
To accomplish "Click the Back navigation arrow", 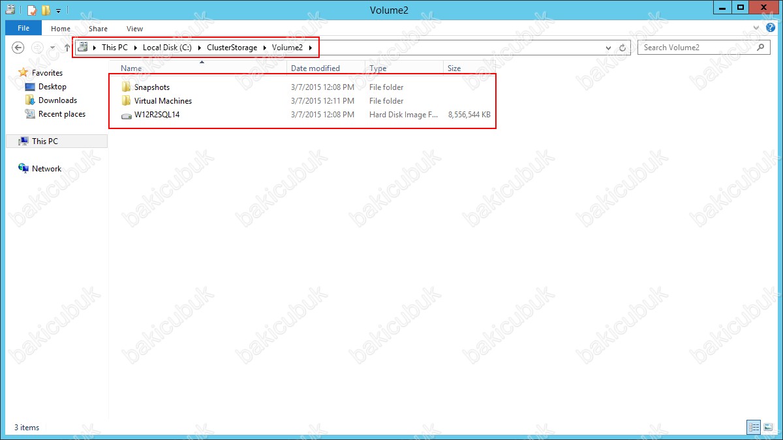I will 18,48.
